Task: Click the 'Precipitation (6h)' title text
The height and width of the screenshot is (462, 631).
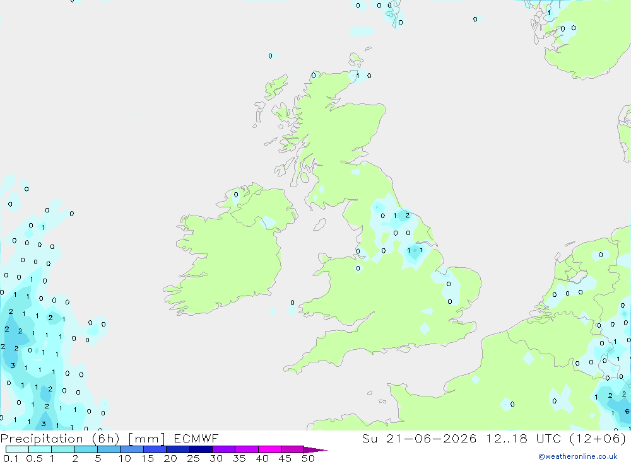Action: coord(60,438)
